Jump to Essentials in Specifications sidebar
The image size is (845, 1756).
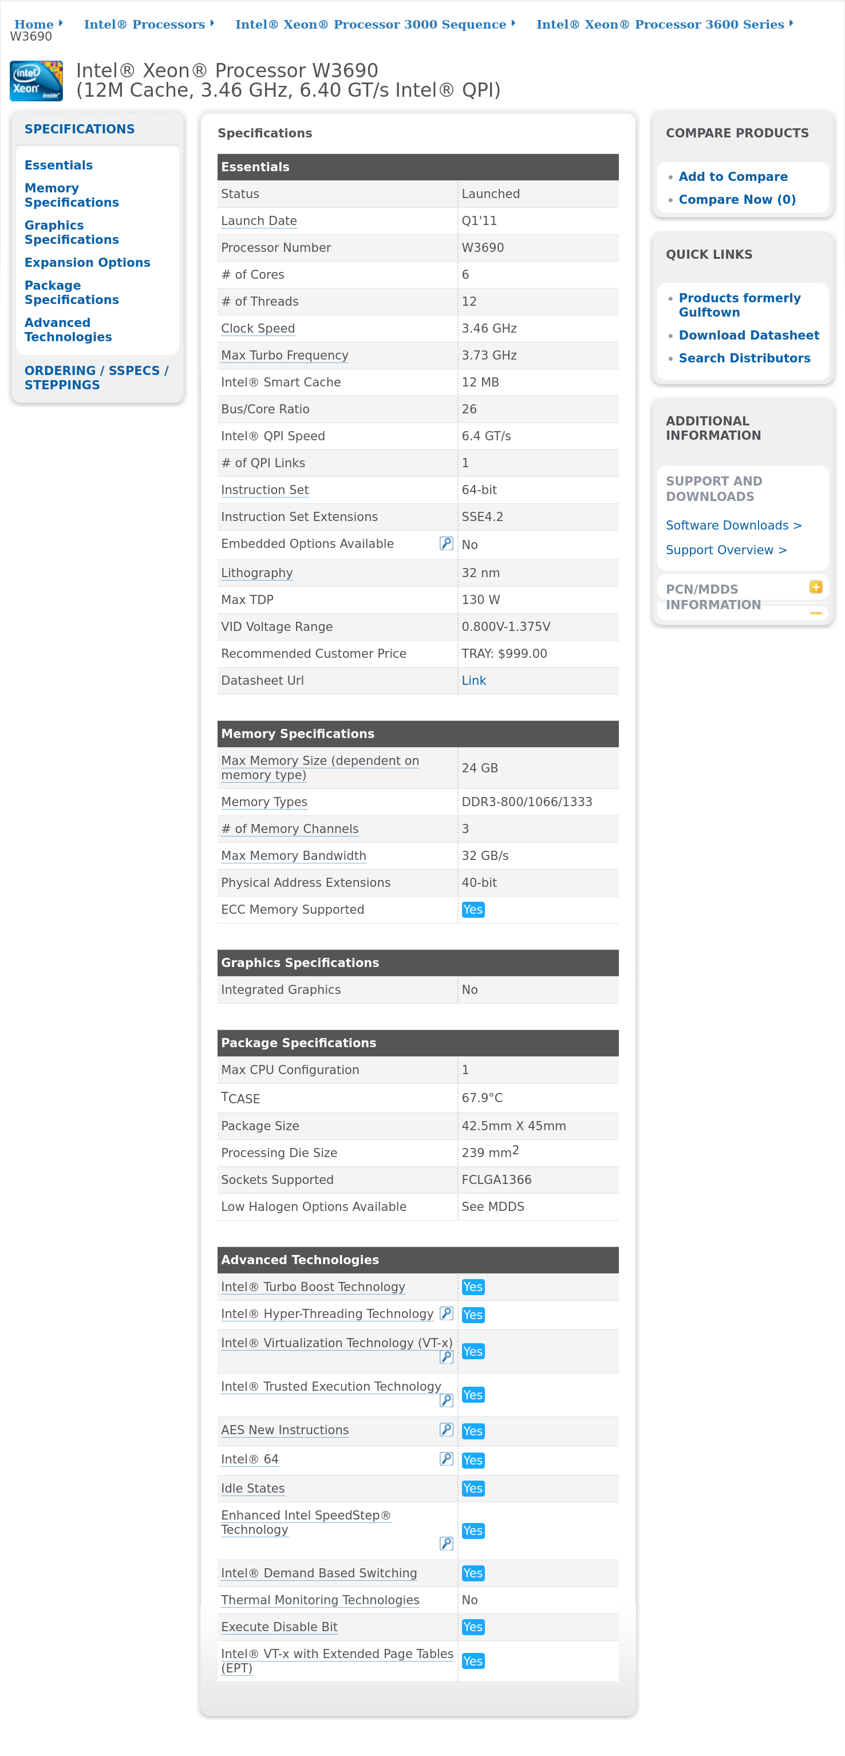58,165
